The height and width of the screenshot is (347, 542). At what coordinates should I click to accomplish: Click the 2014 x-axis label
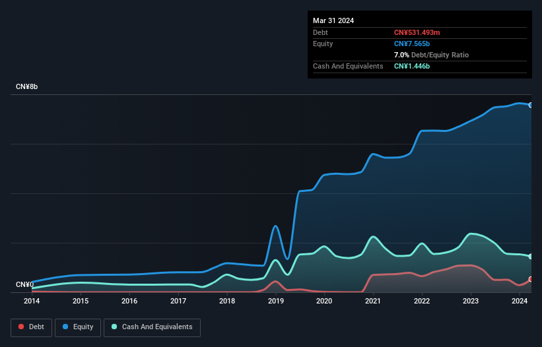(x=32, y=301)
